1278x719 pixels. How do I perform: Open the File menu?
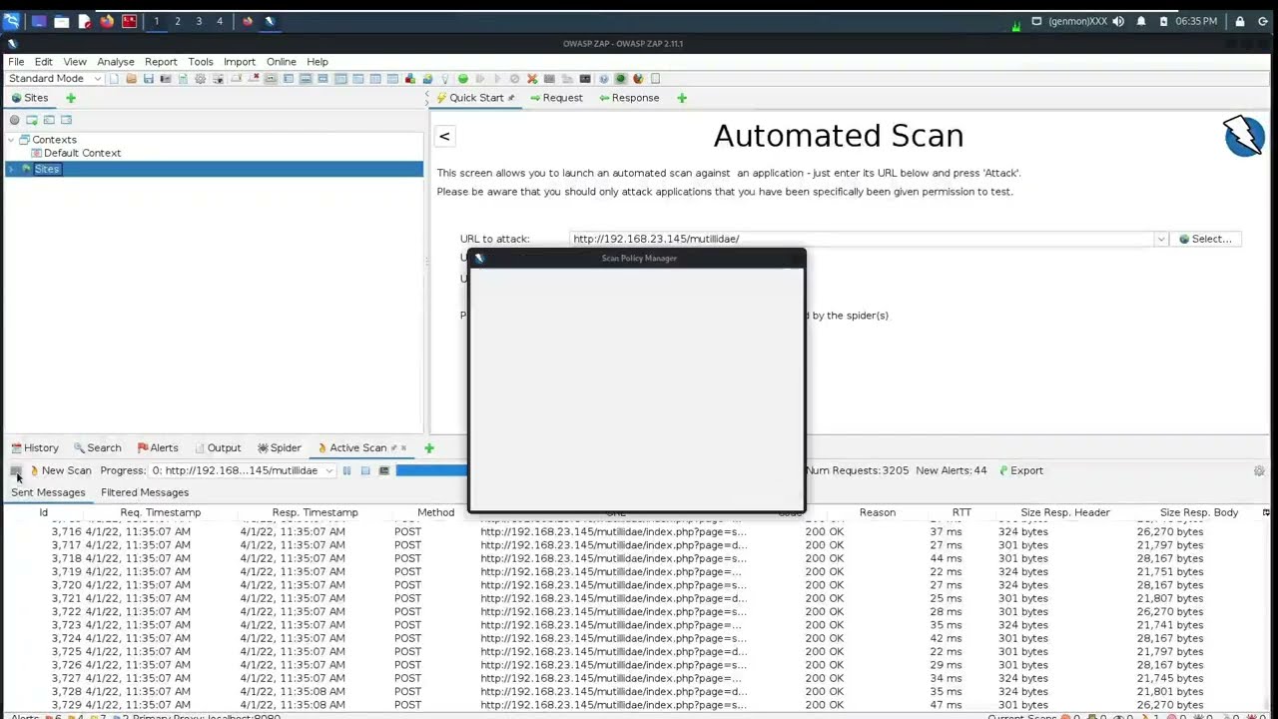click(16, 62)
